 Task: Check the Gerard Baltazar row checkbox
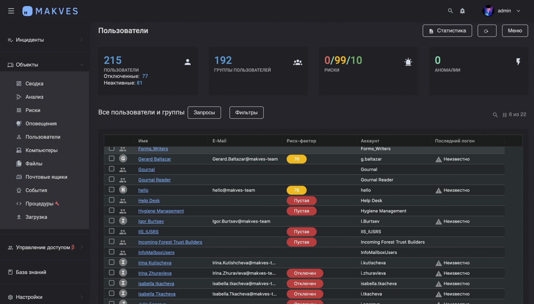112,159
